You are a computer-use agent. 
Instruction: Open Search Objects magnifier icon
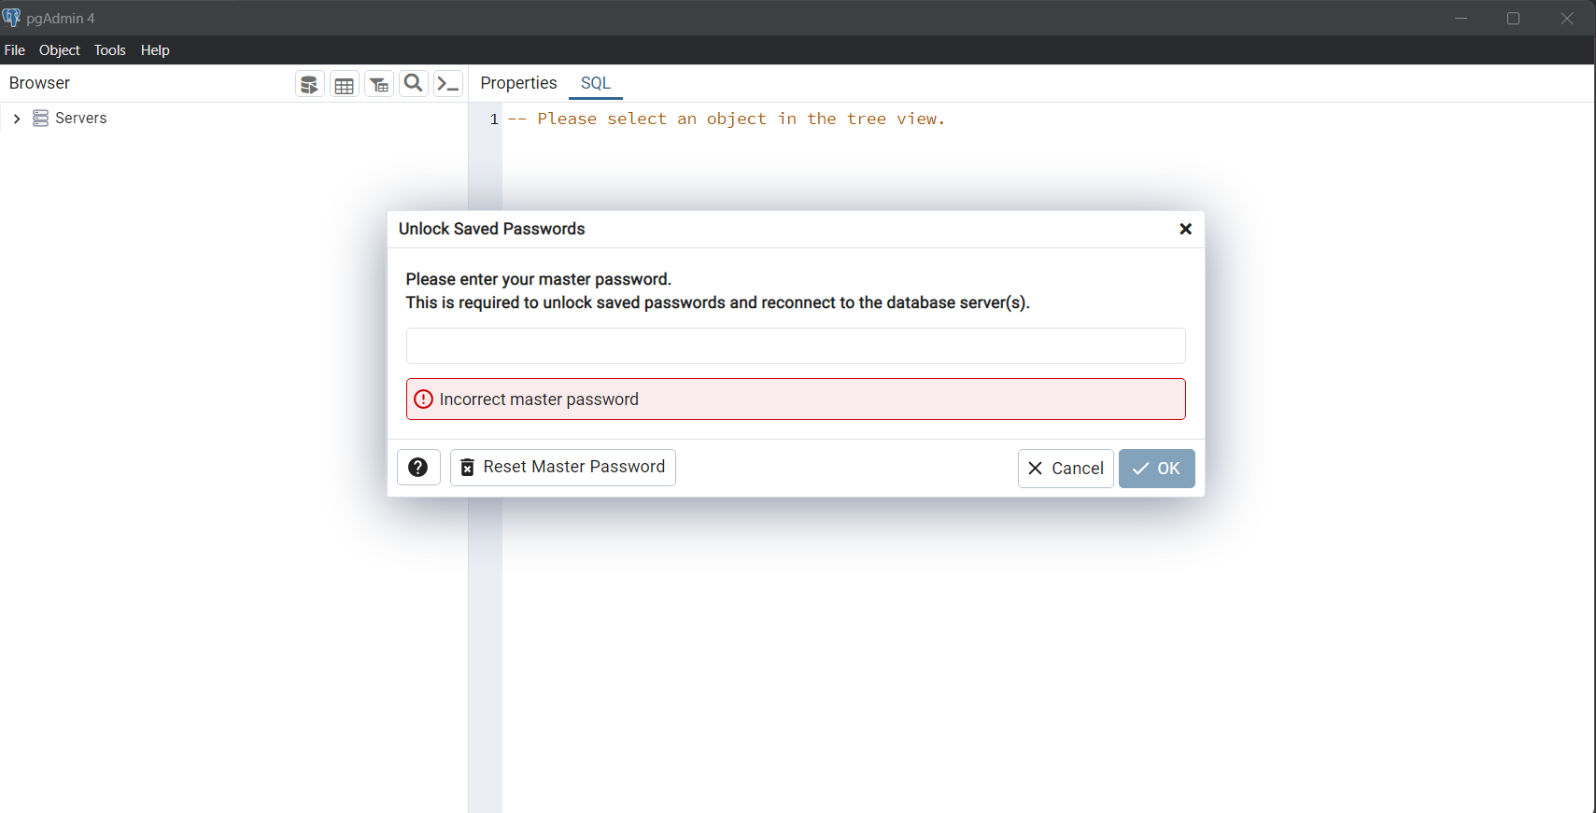(413, 84)
